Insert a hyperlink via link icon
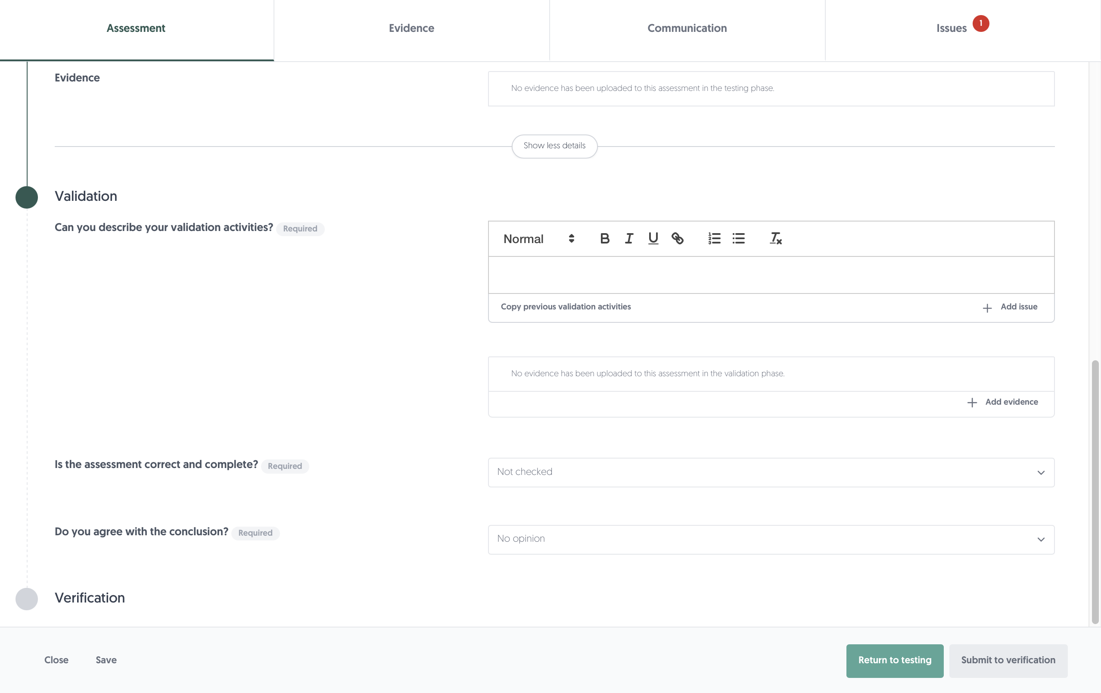1101x693 pixels. tap(677, 238)
